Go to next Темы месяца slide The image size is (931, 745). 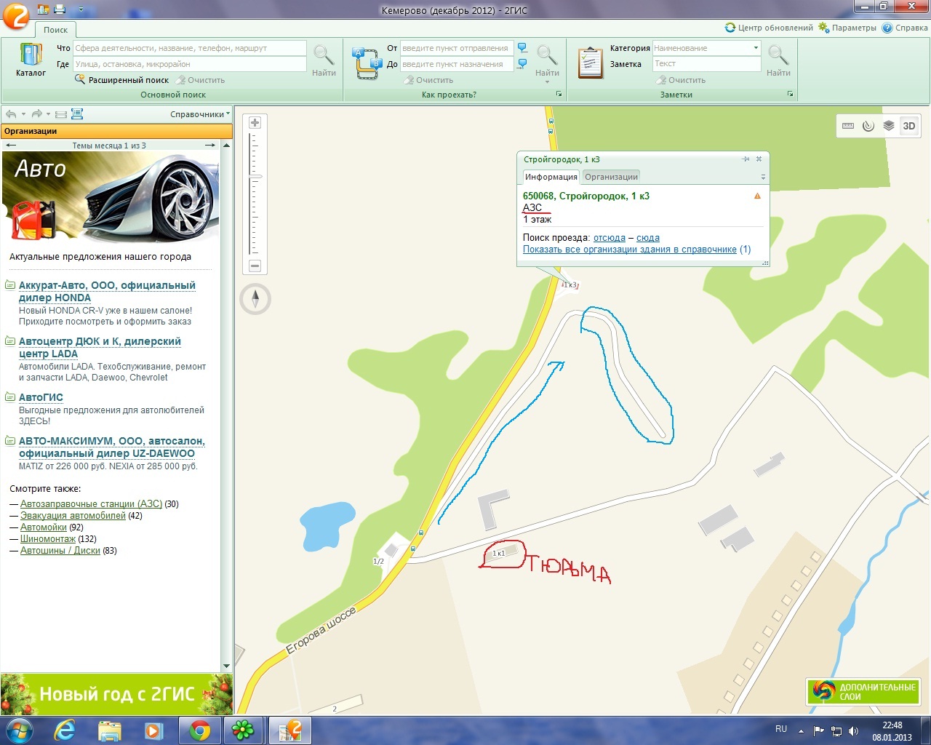210,146
